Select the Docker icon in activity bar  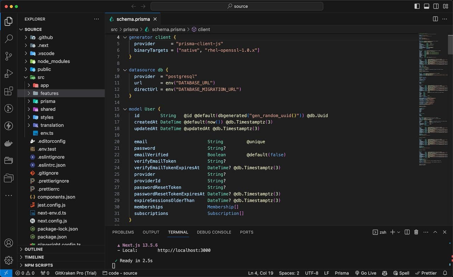pyautogui.click(x=8, y=143)
